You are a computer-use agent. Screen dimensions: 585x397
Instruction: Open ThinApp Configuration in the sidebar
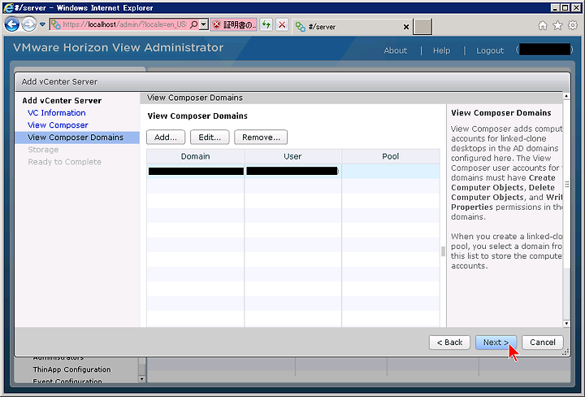coord(71,369)
